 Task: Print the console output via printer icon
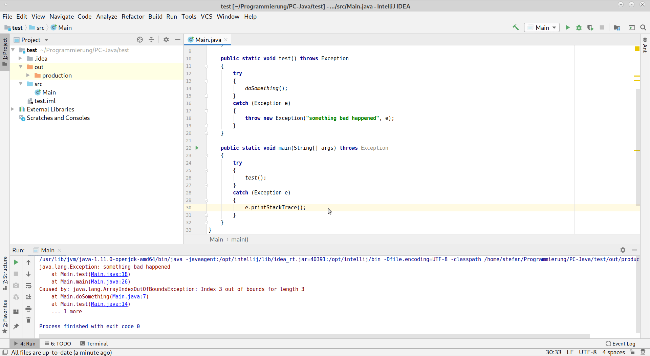[28, 309]
